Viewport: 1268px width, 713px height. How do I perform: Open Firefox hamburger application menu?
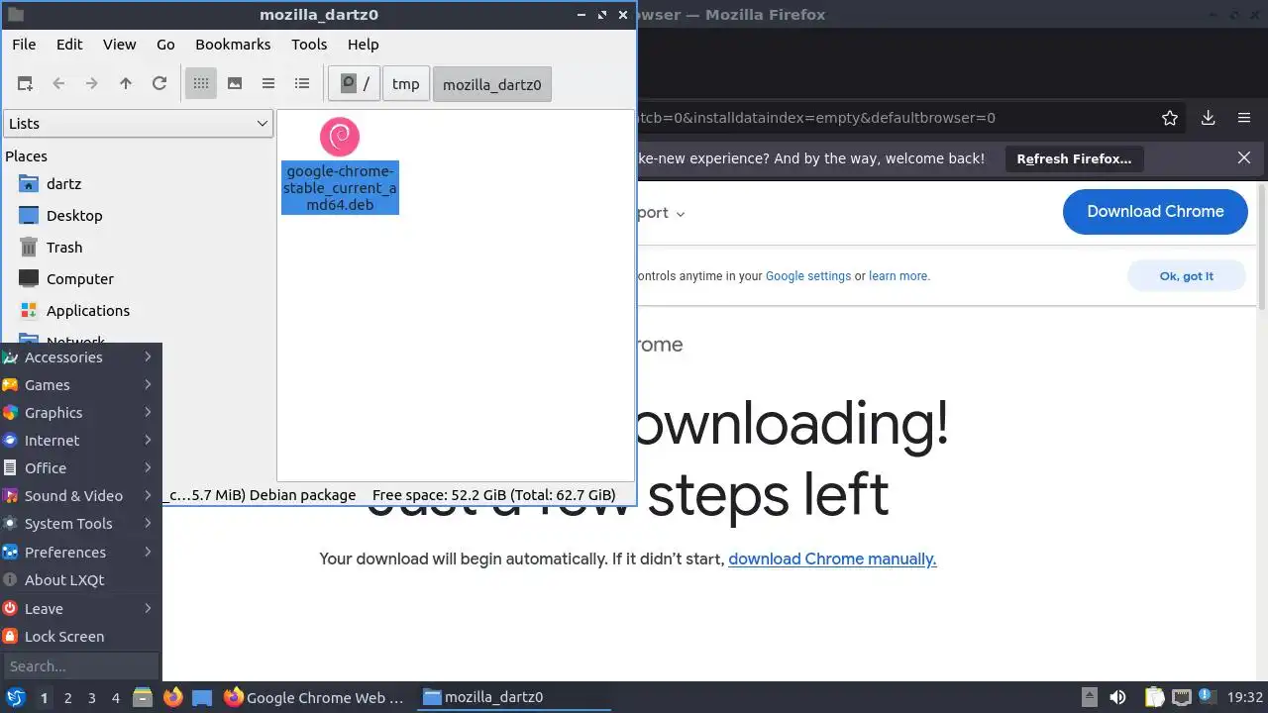tap(1244, 118)
